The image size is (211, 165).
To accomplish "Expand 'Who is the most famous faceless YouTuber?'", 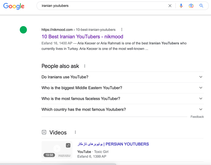I will (123, 99).
